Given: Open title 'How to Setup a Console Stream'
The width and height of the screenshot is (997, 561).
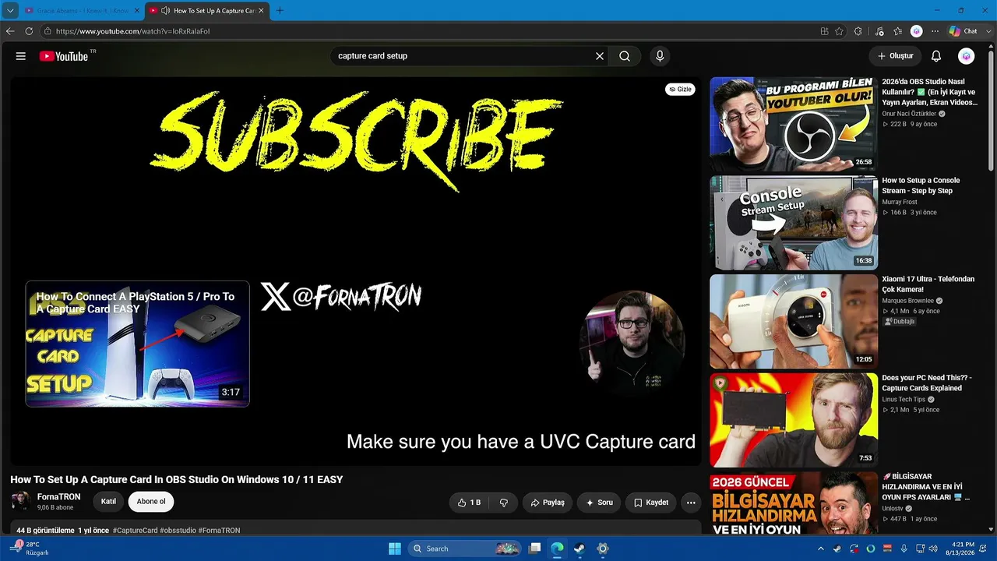Looking at the screenshot, I should pos(921,185).
